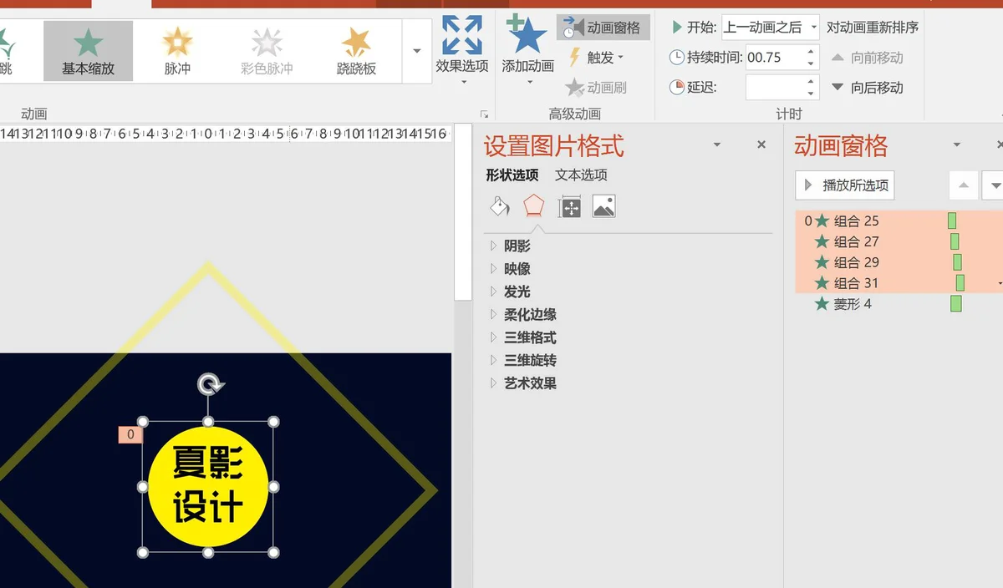Image resolution: width=1003 pixels, height=588 pixels.
Task: Click the Animation Painter (动画刷) button
Action: coord(596,87)
